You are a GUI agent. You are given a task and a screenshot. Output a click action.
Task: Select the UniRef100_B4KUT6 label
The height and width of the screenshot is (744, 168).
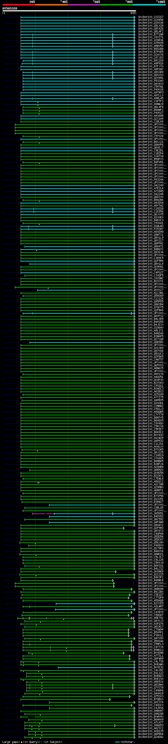click(x=151, y=551)
